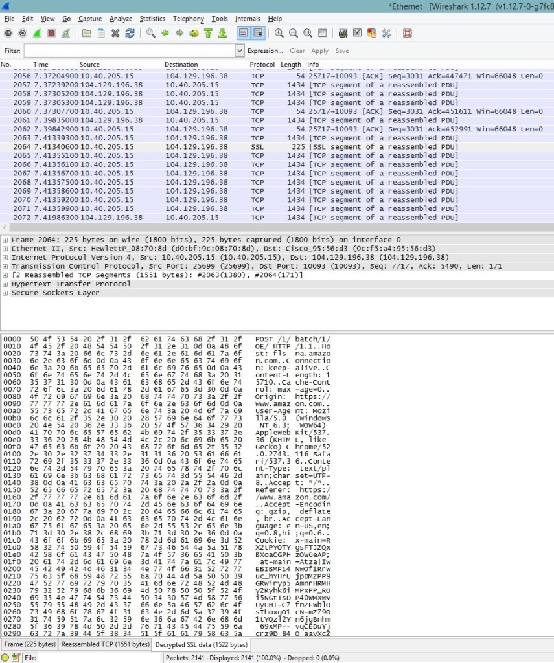Expand the Hypertext Transfer Protocol section
554x663 pixels.
coord(5,282)
